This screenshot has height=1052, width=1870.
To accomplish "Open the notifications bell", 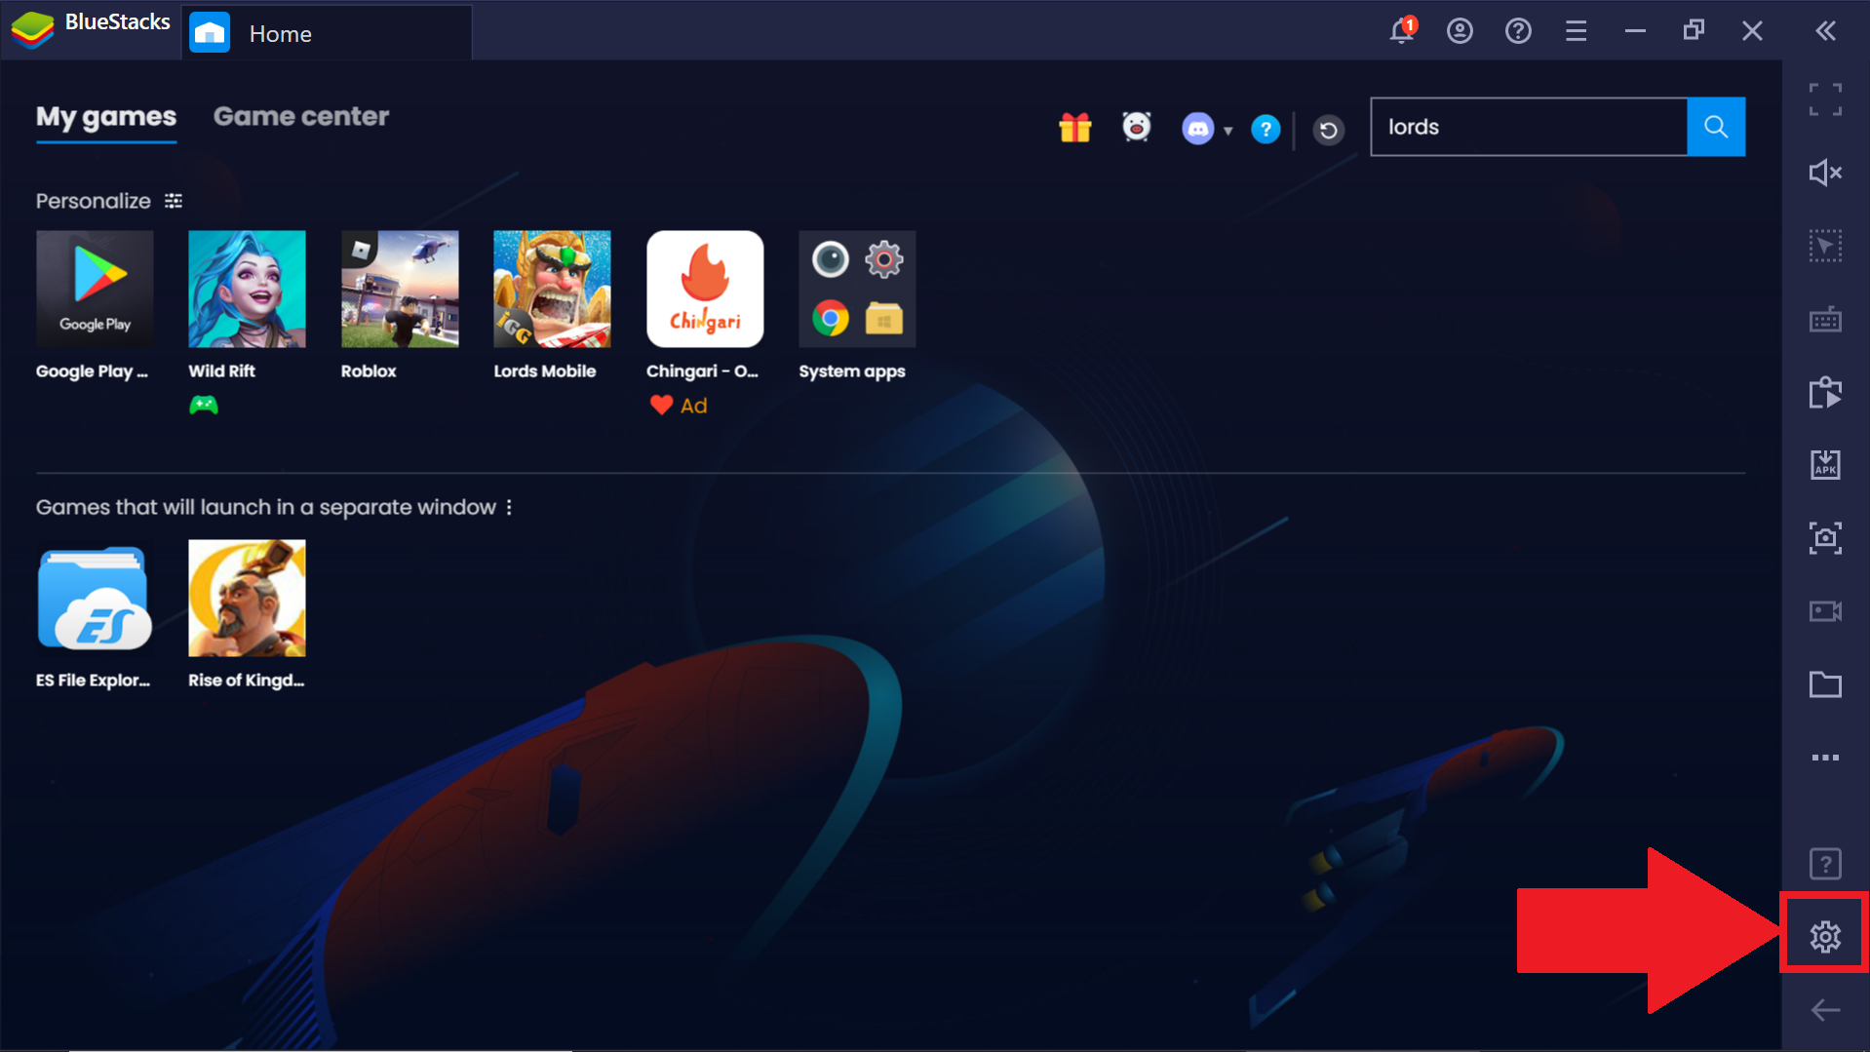I will click(x=1401, y=31).
